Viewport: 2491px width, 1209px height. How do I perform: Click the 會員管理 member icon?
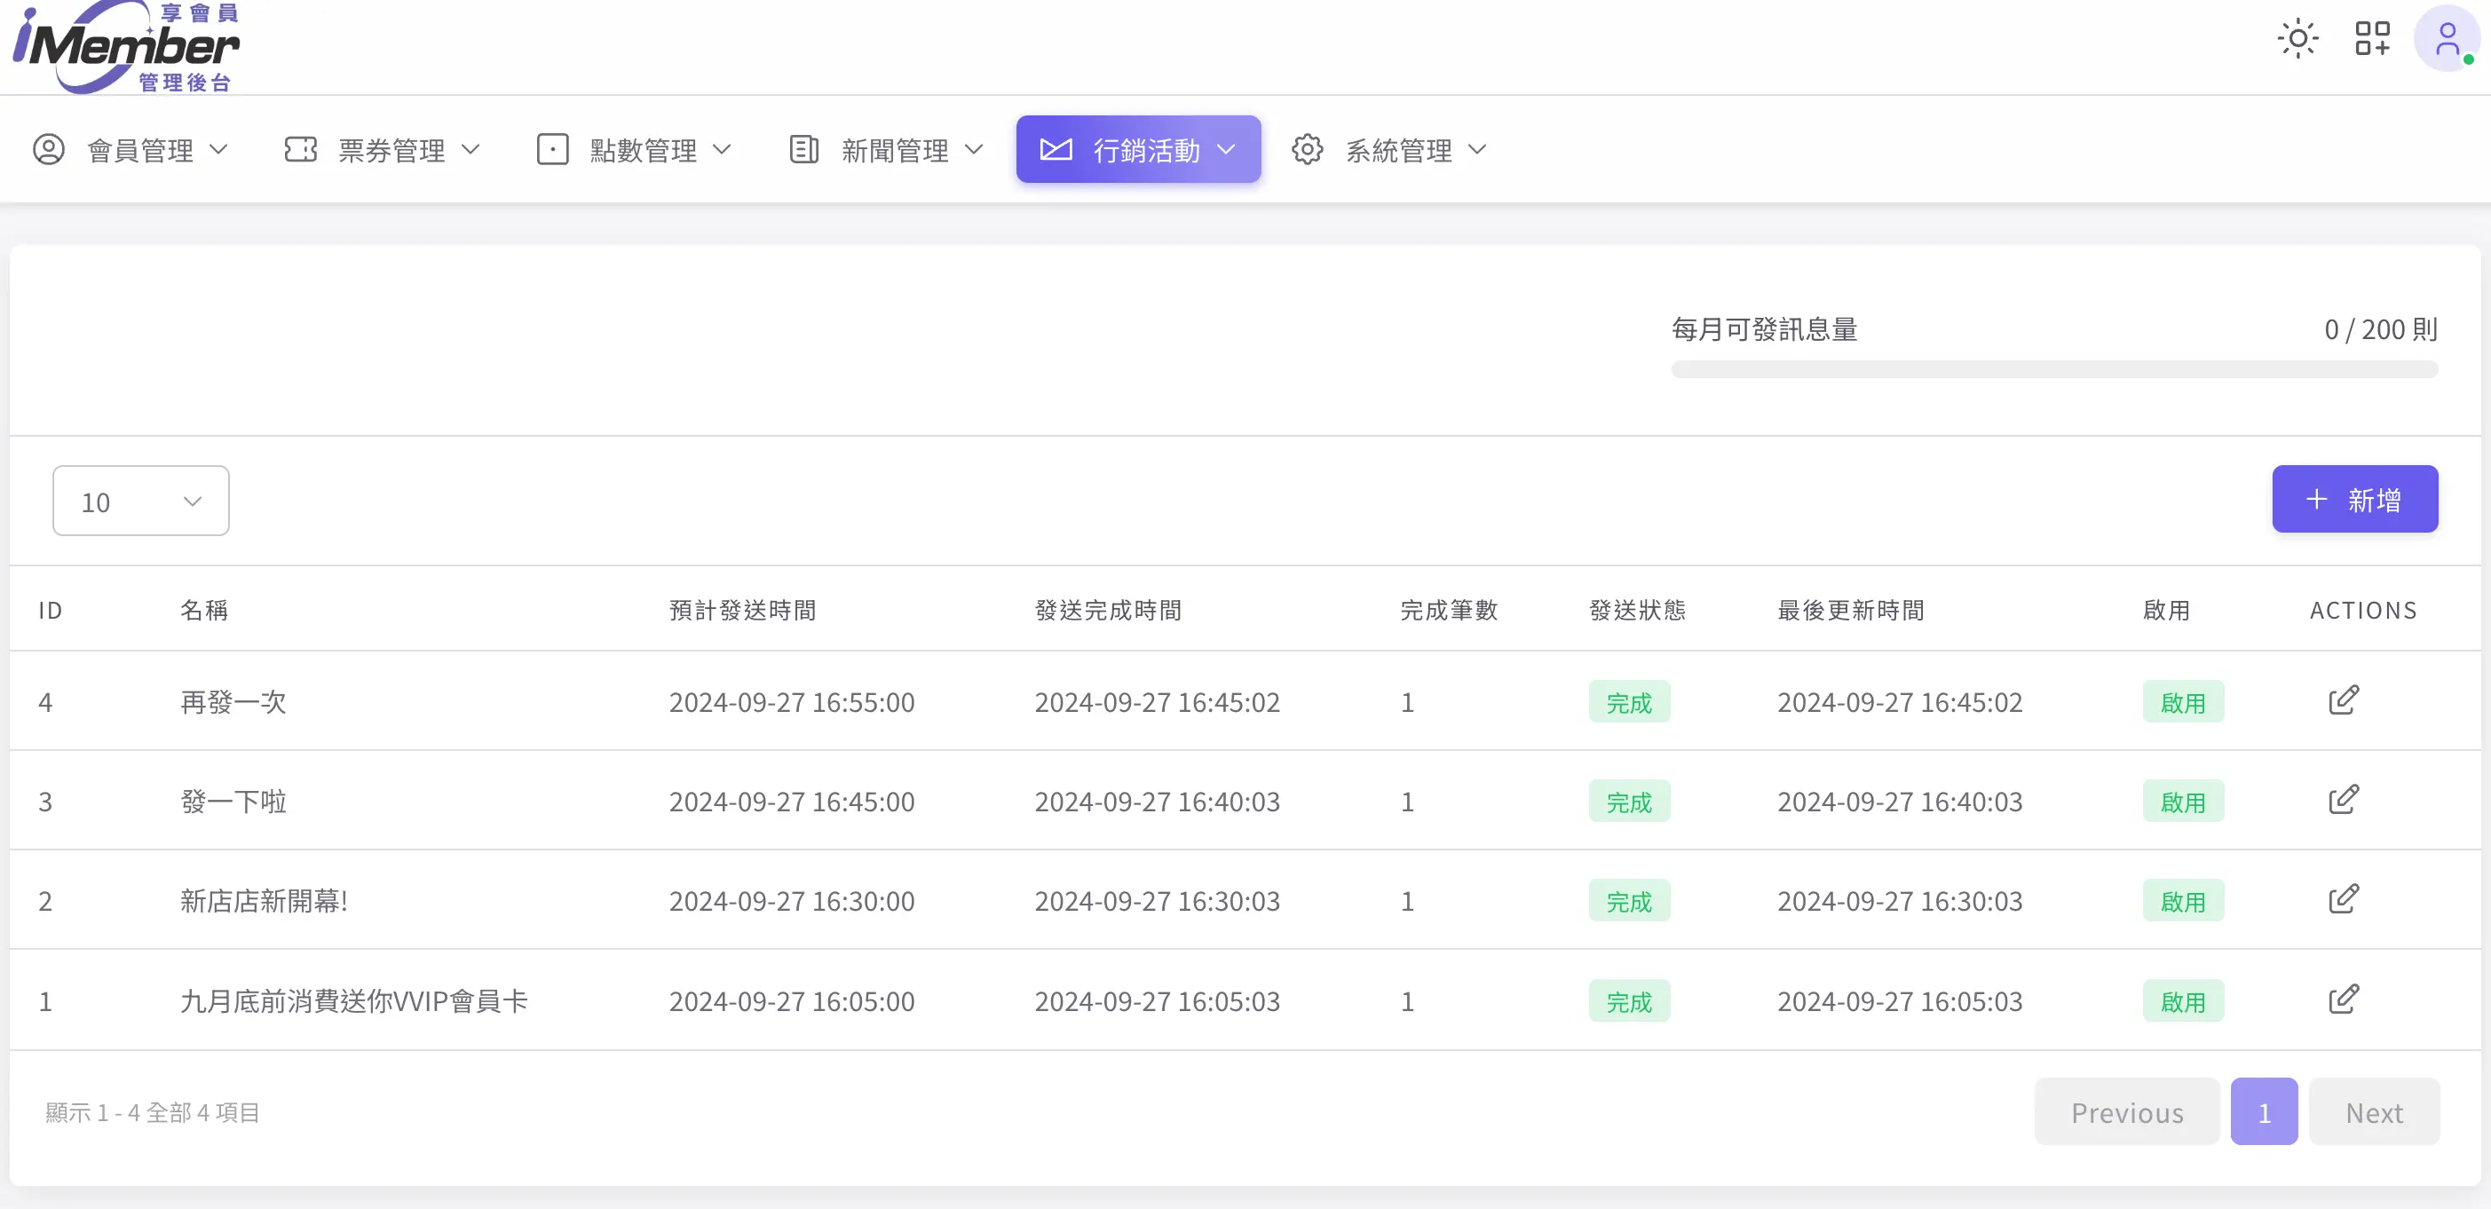(48, 149)
